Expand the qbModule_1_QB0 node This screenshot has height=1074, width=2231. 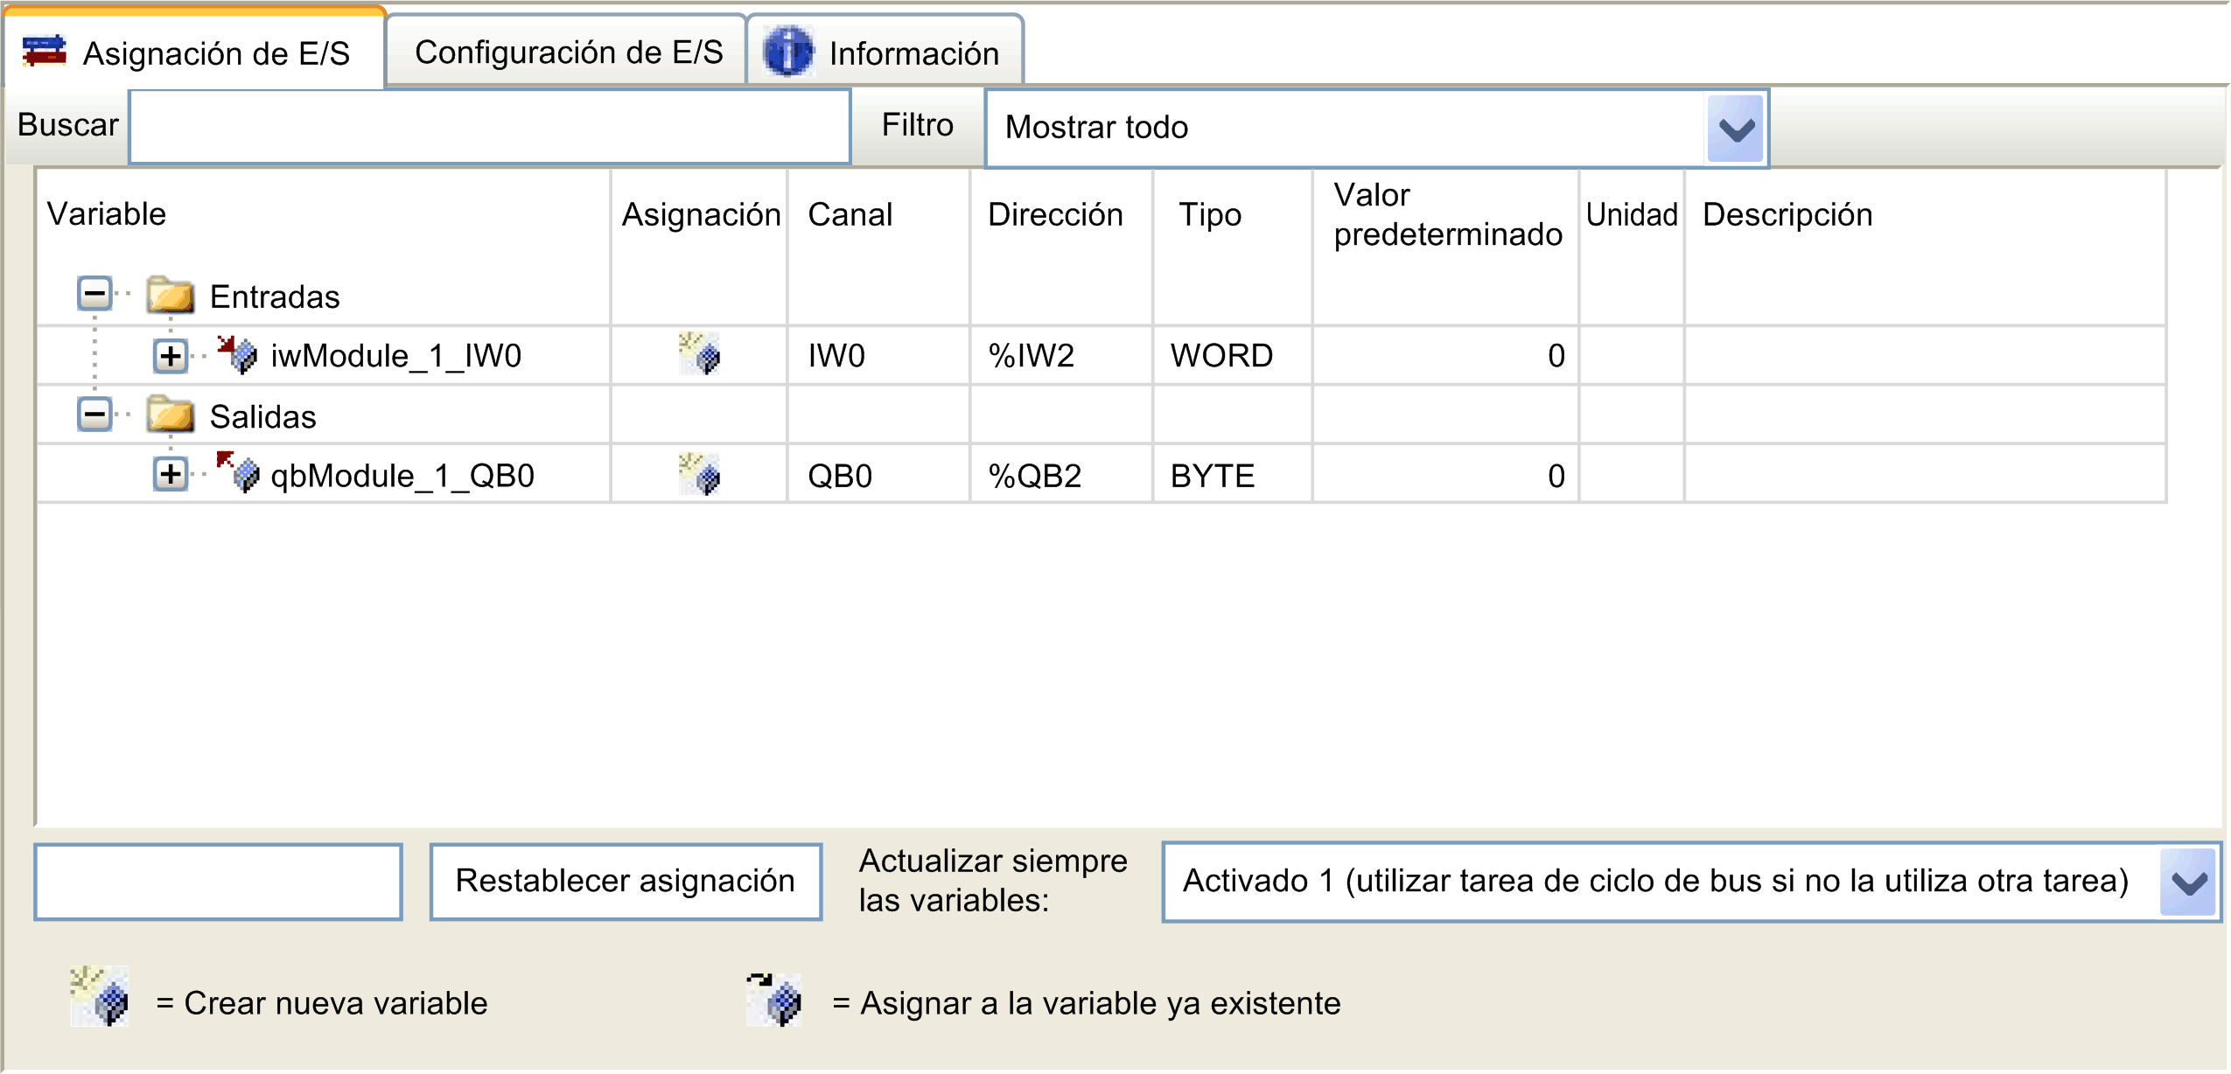(x=171, y=475)
